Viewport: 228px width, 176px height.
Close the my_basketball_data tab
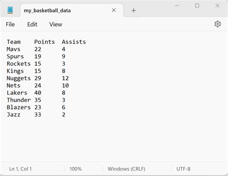click(x=114, y=10)
